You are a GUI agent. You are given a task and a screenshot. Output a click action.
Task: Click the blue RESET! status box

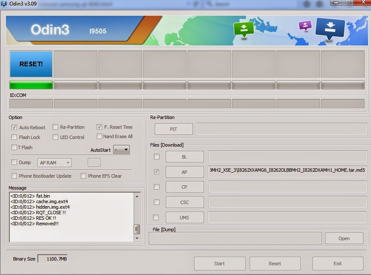[31, 64]
